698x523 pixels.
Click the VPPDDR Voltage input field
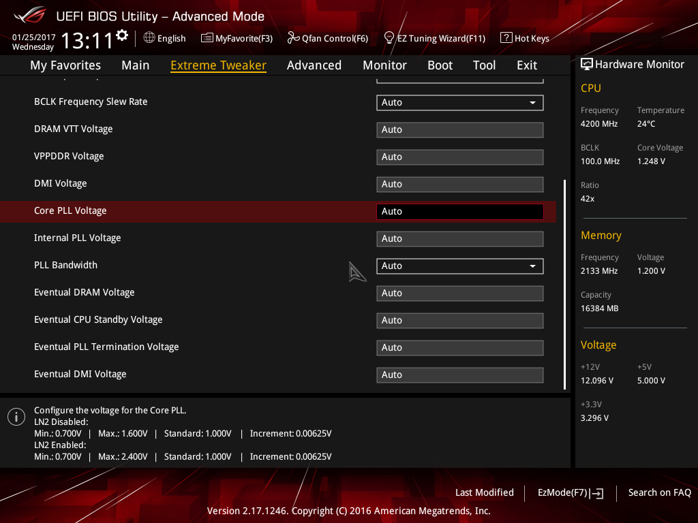(x=460, y=157)
